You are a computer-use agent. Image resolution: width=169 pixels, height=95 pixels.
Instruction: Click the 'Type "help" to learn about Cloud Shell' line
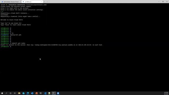click(x=16, y=25)
